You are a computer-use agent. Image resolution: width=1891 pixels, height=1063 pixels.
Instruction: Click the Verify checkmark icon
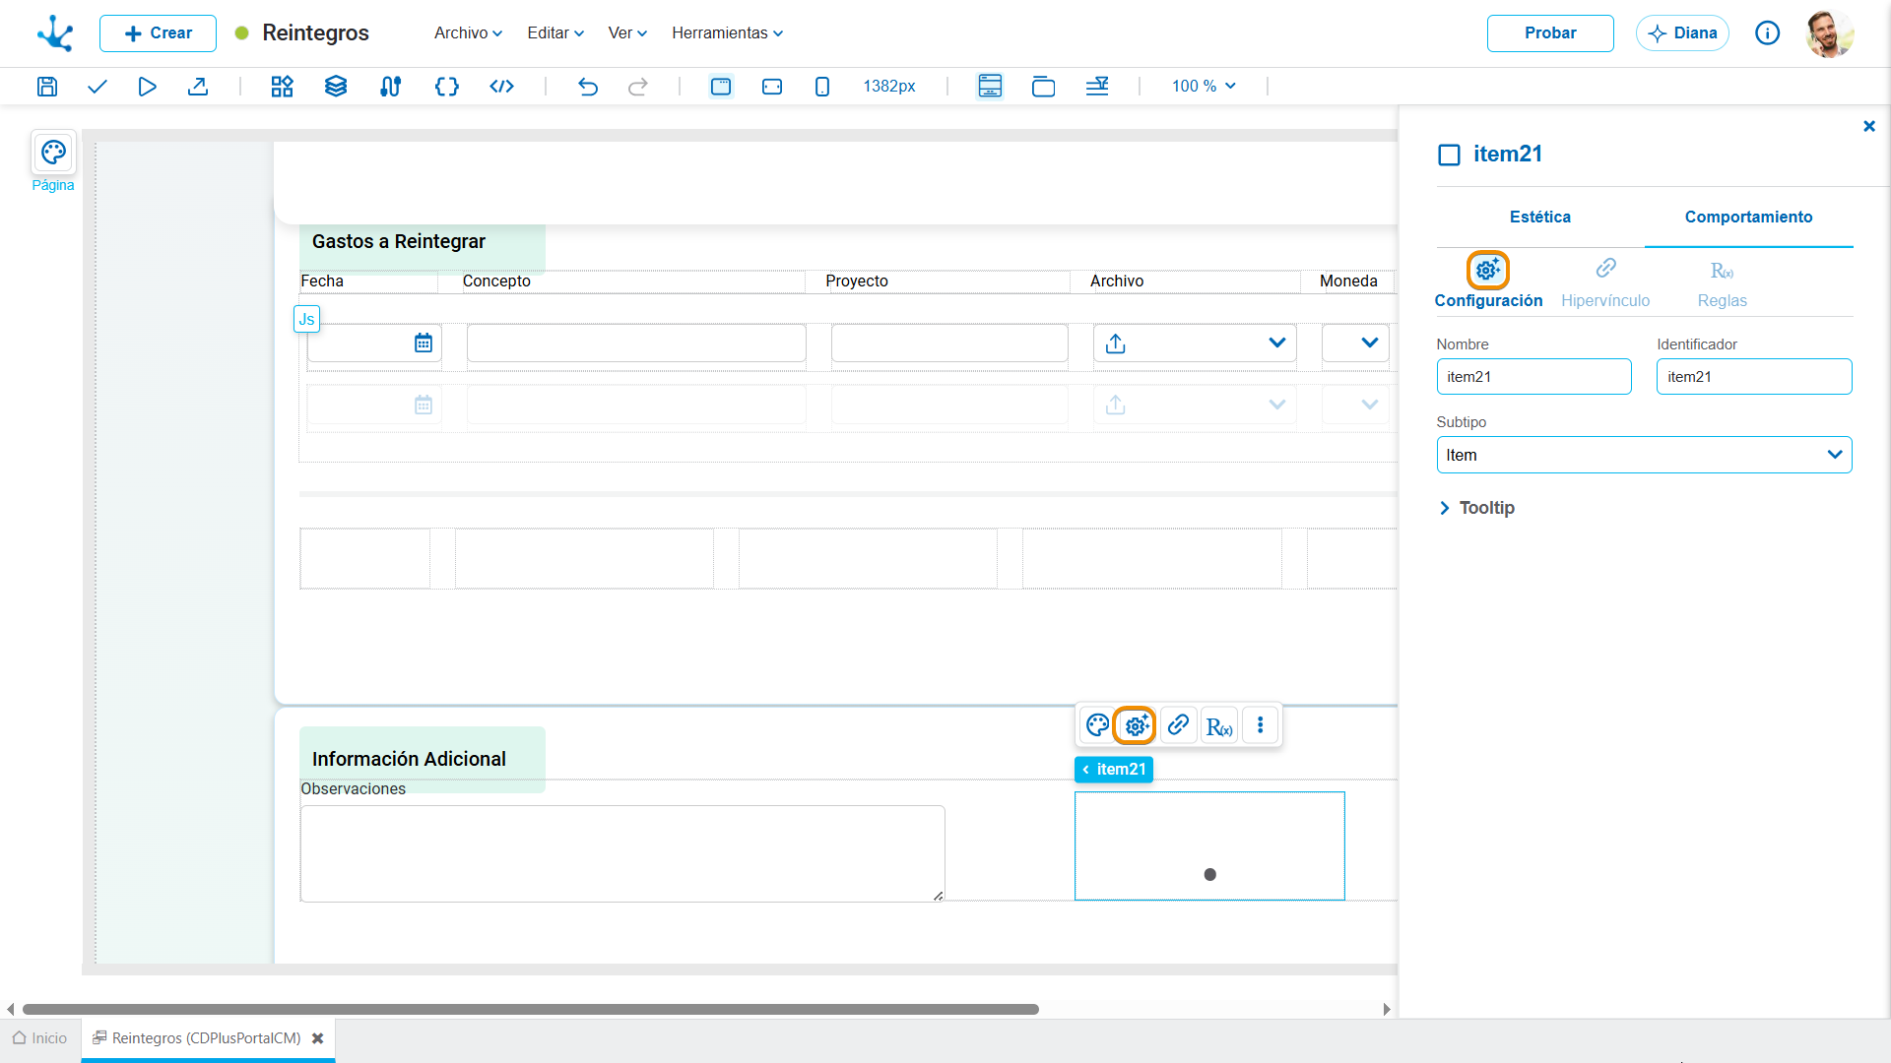tap(97, 87)
